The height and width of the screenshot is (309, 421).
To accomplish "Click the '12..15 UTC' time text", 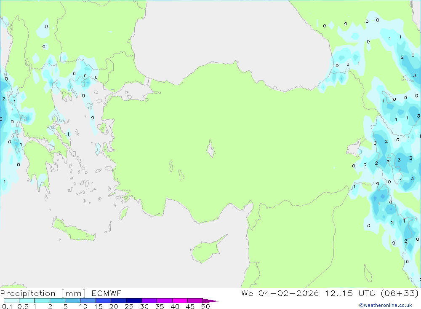I will [350, 293].
